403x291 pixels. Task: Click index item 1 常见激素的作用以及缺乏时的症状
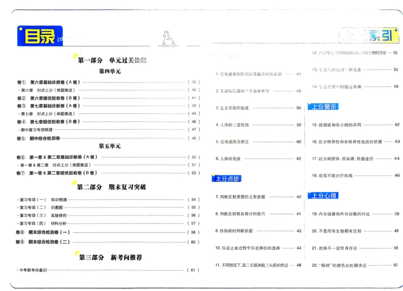tap(258, 74)
